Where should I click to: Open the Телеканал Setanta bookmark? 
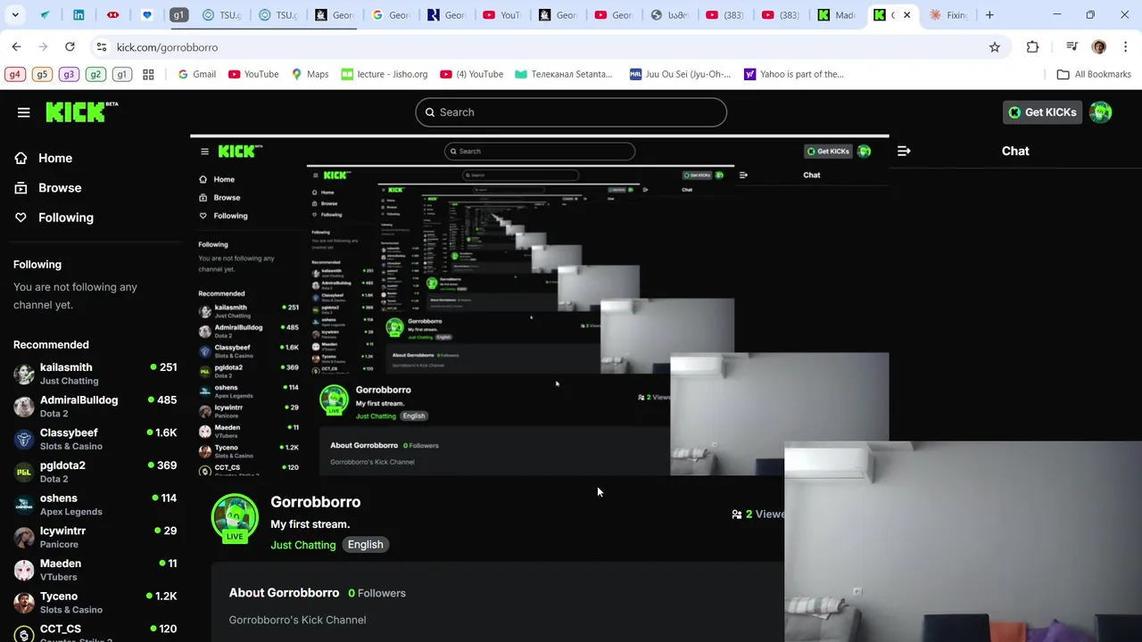click(564, 74)
